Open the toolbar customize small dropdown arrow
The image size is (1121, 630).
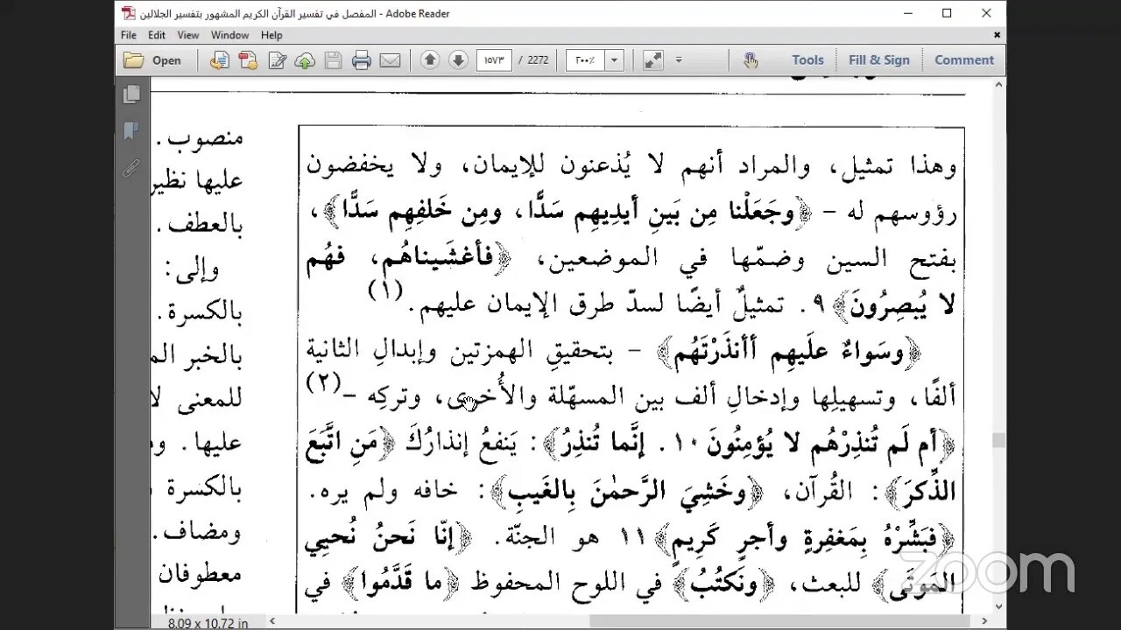pyautogui.click(x=679, y=60)
